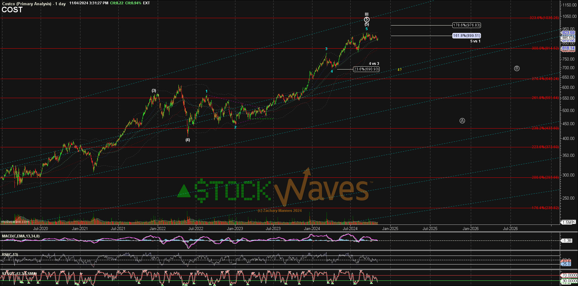Select the cyan wave 2 label near Jan-2023

pos(235,127)
